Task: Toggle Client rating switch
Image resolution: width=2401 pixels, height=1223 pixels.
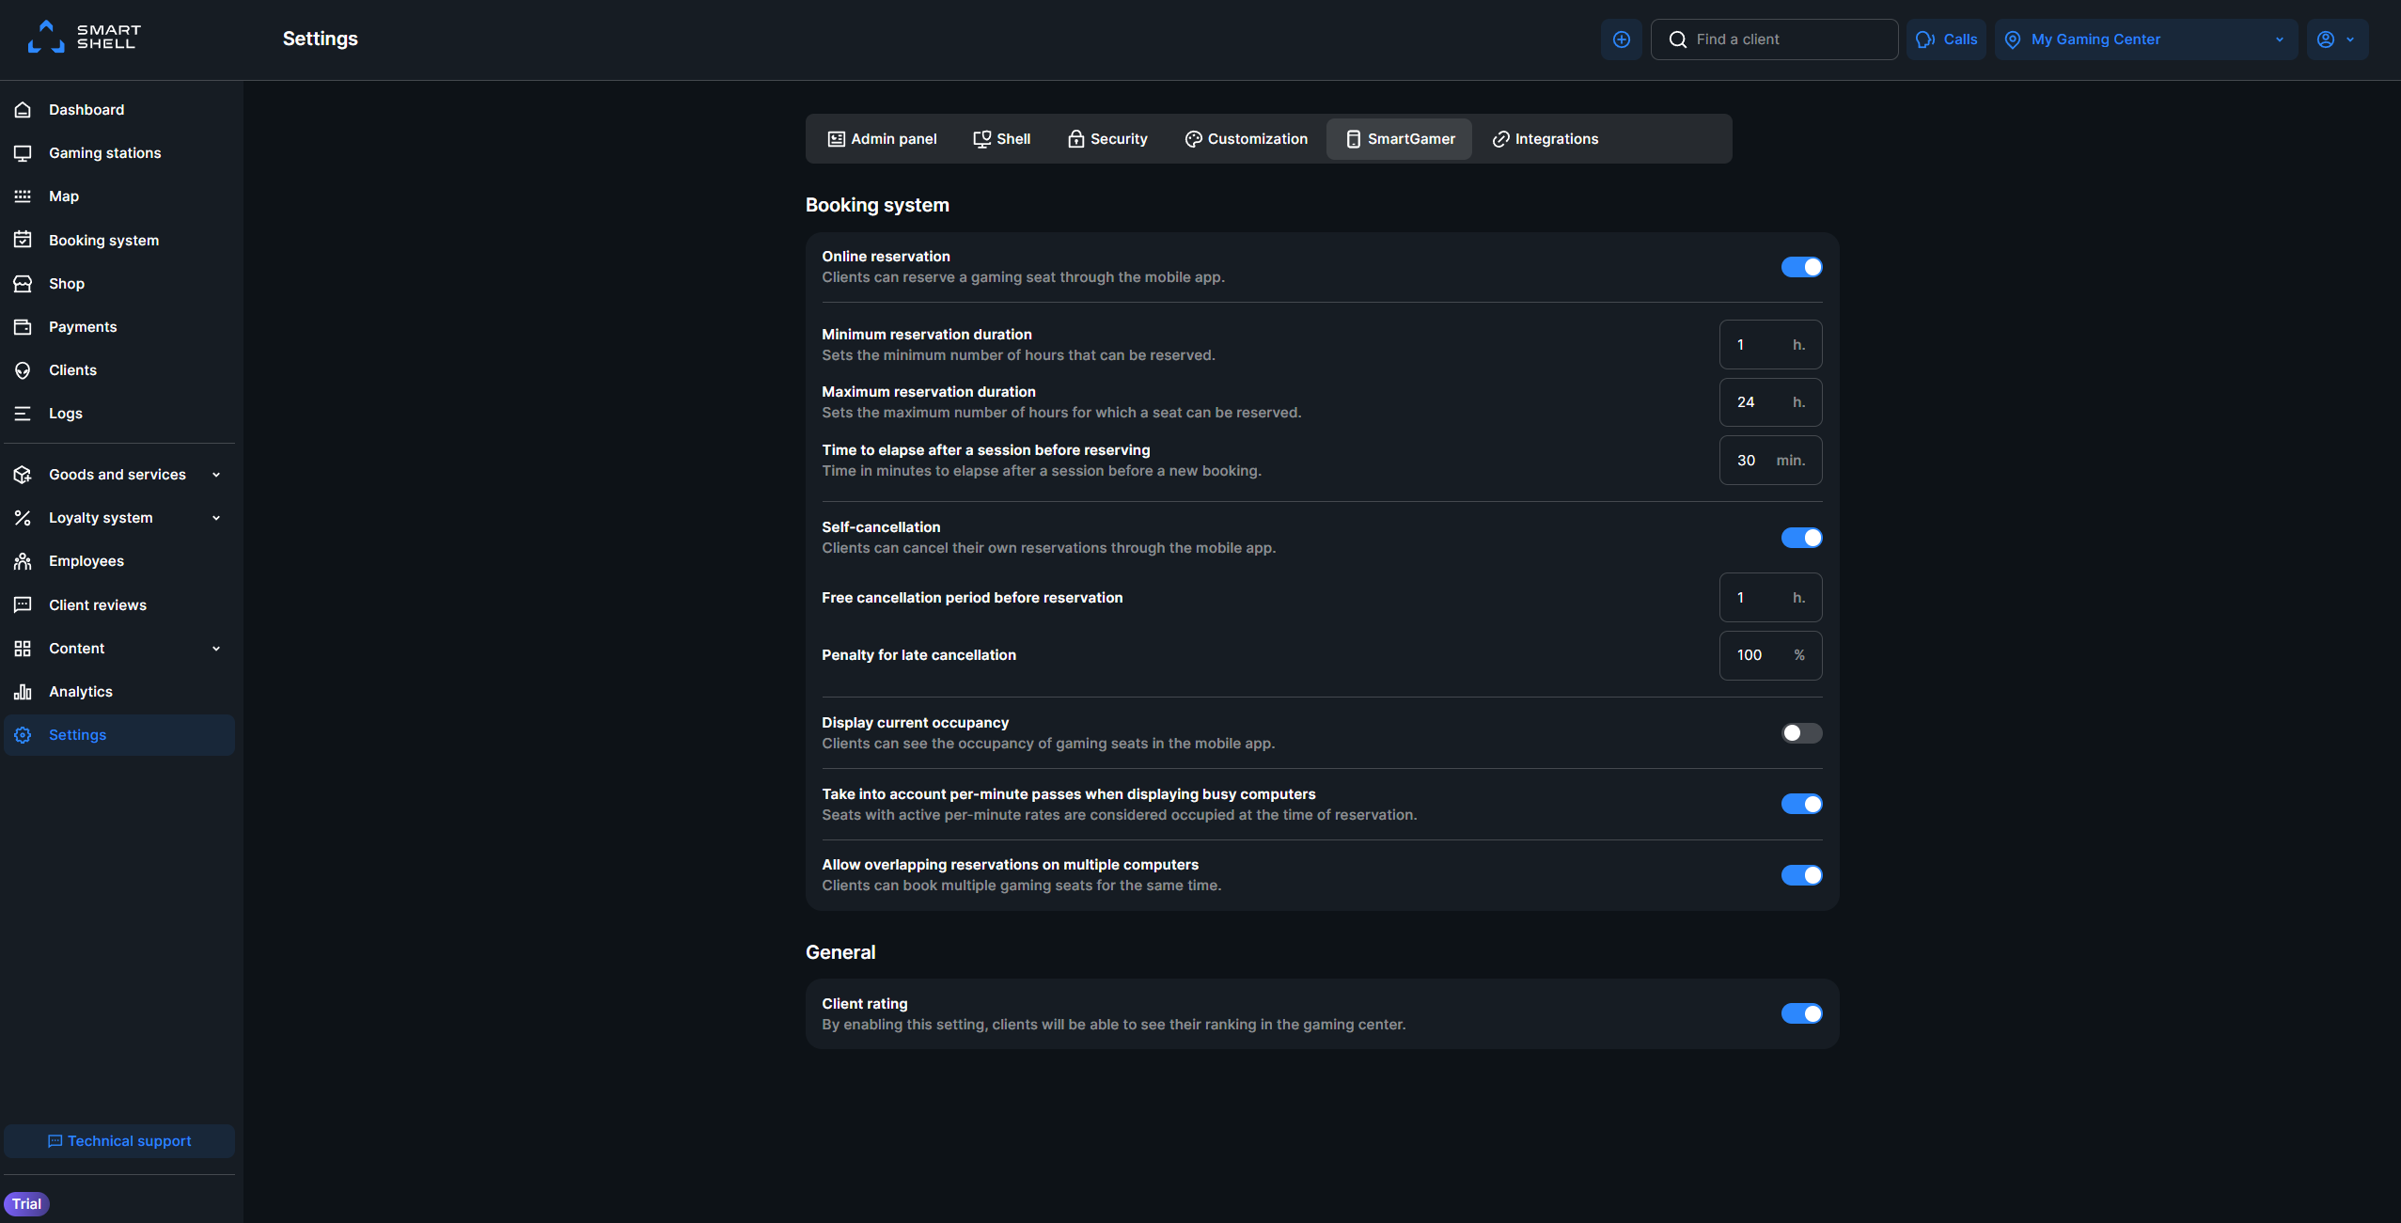Action: (x=1801, y=1013)
